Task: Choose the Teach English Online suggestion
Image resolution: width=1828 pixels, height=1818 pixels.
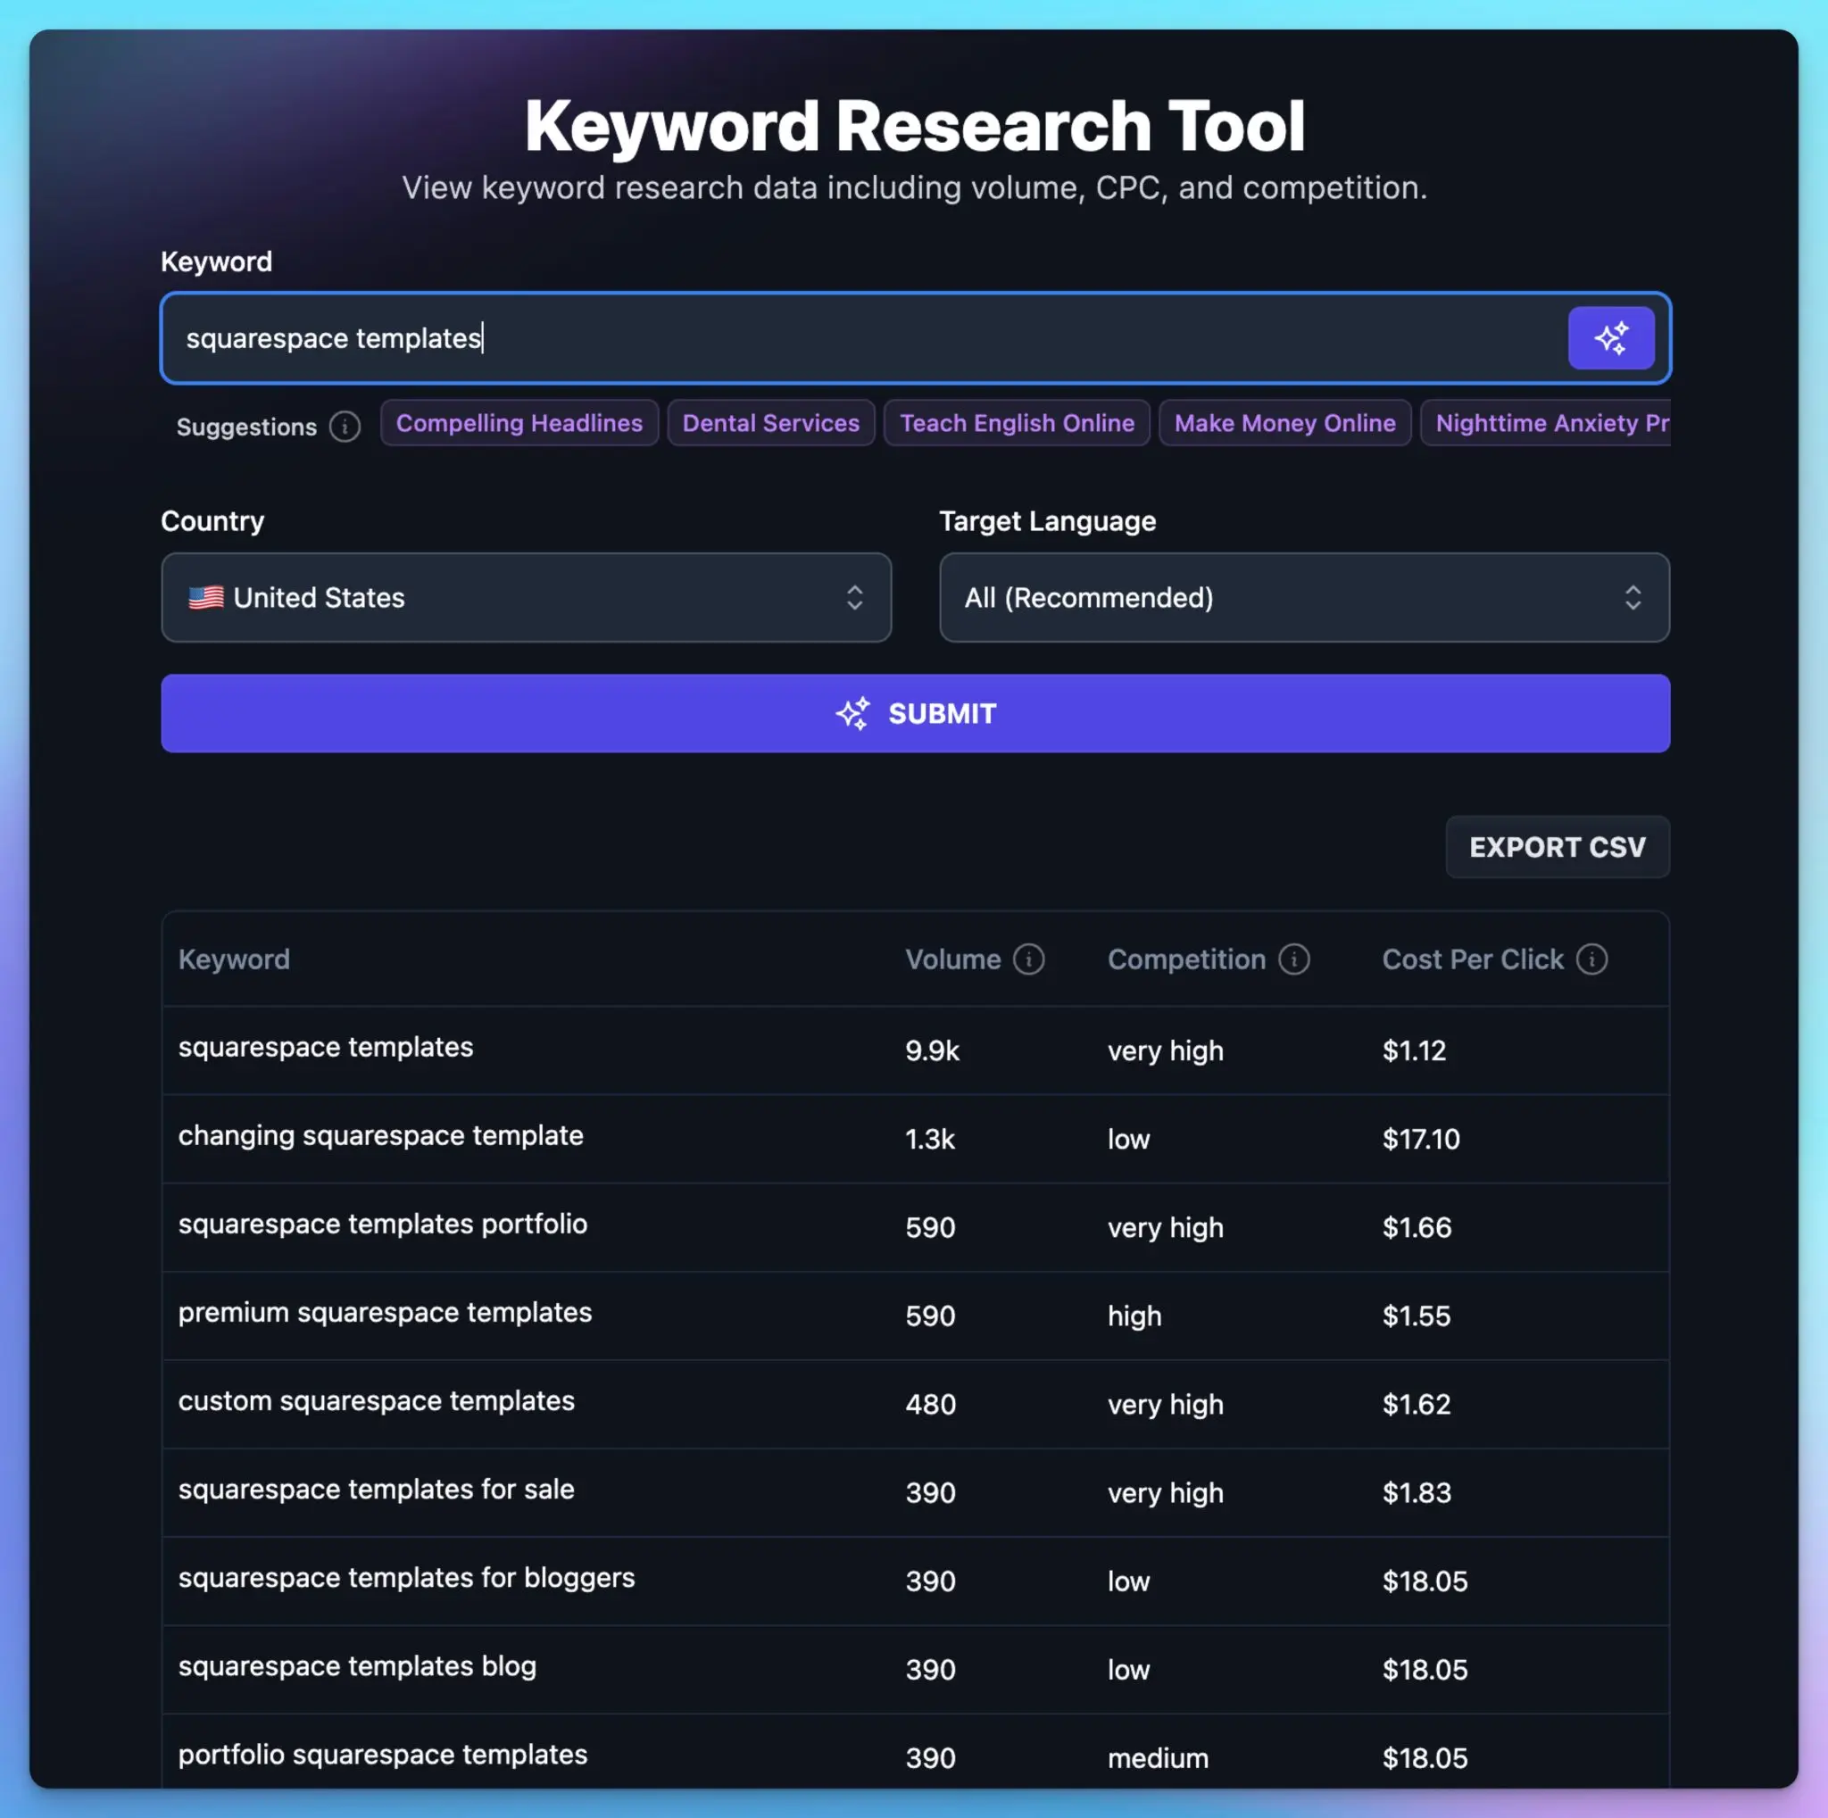Action: point(1016,423)
